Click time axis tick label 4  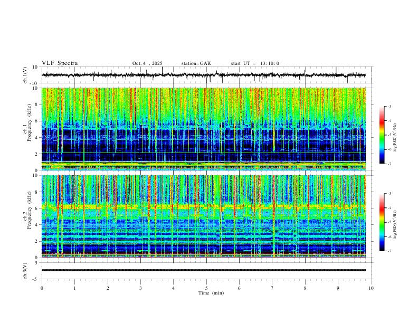tap(173, 288)
